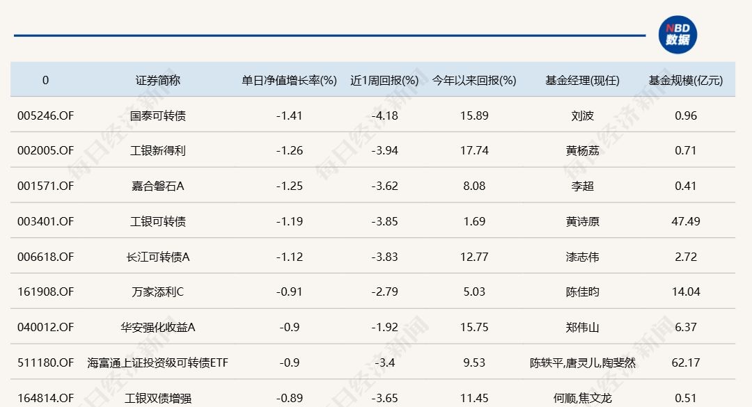The image size is (752, 407).
Task: Select fund code 164814.OF
Action: [45, 398]
